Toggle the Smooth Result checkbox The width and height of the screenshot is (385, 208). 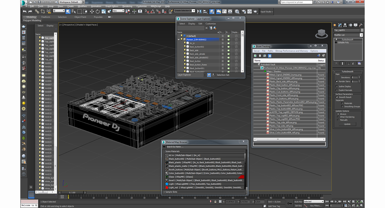[x=337, y=97]
